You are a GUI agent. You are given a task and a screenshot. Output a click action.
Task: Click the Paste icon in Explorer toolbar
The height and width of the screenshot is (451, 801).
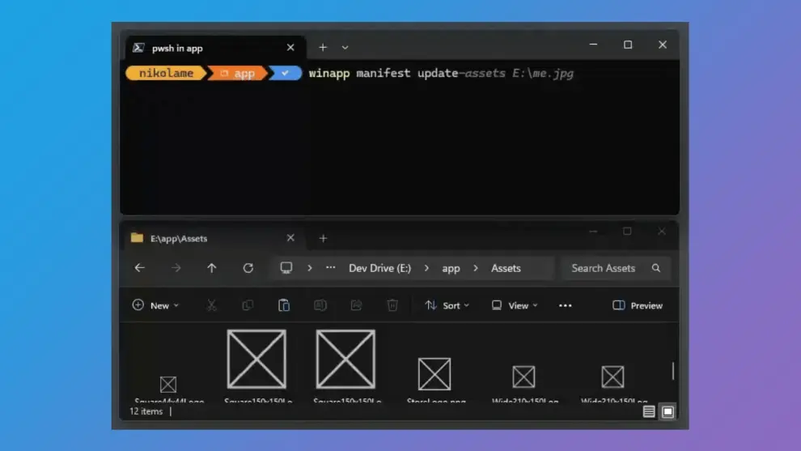(x=284, y=305)
